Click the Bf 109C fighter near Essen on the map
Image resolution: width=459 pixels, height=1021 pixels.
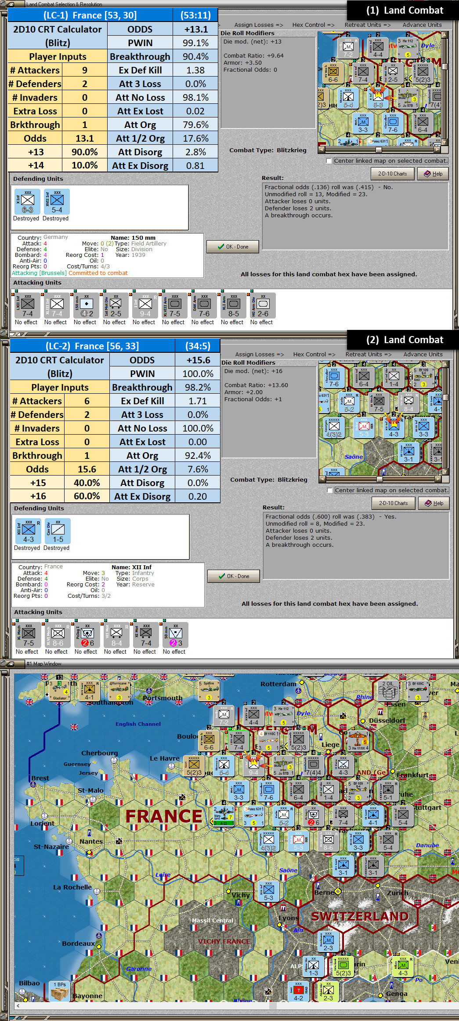[418, 691]
